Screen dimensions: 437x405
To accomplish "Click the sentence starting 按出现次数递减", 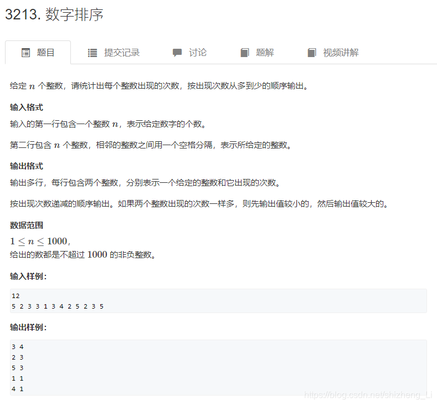I will coord(199,204).
